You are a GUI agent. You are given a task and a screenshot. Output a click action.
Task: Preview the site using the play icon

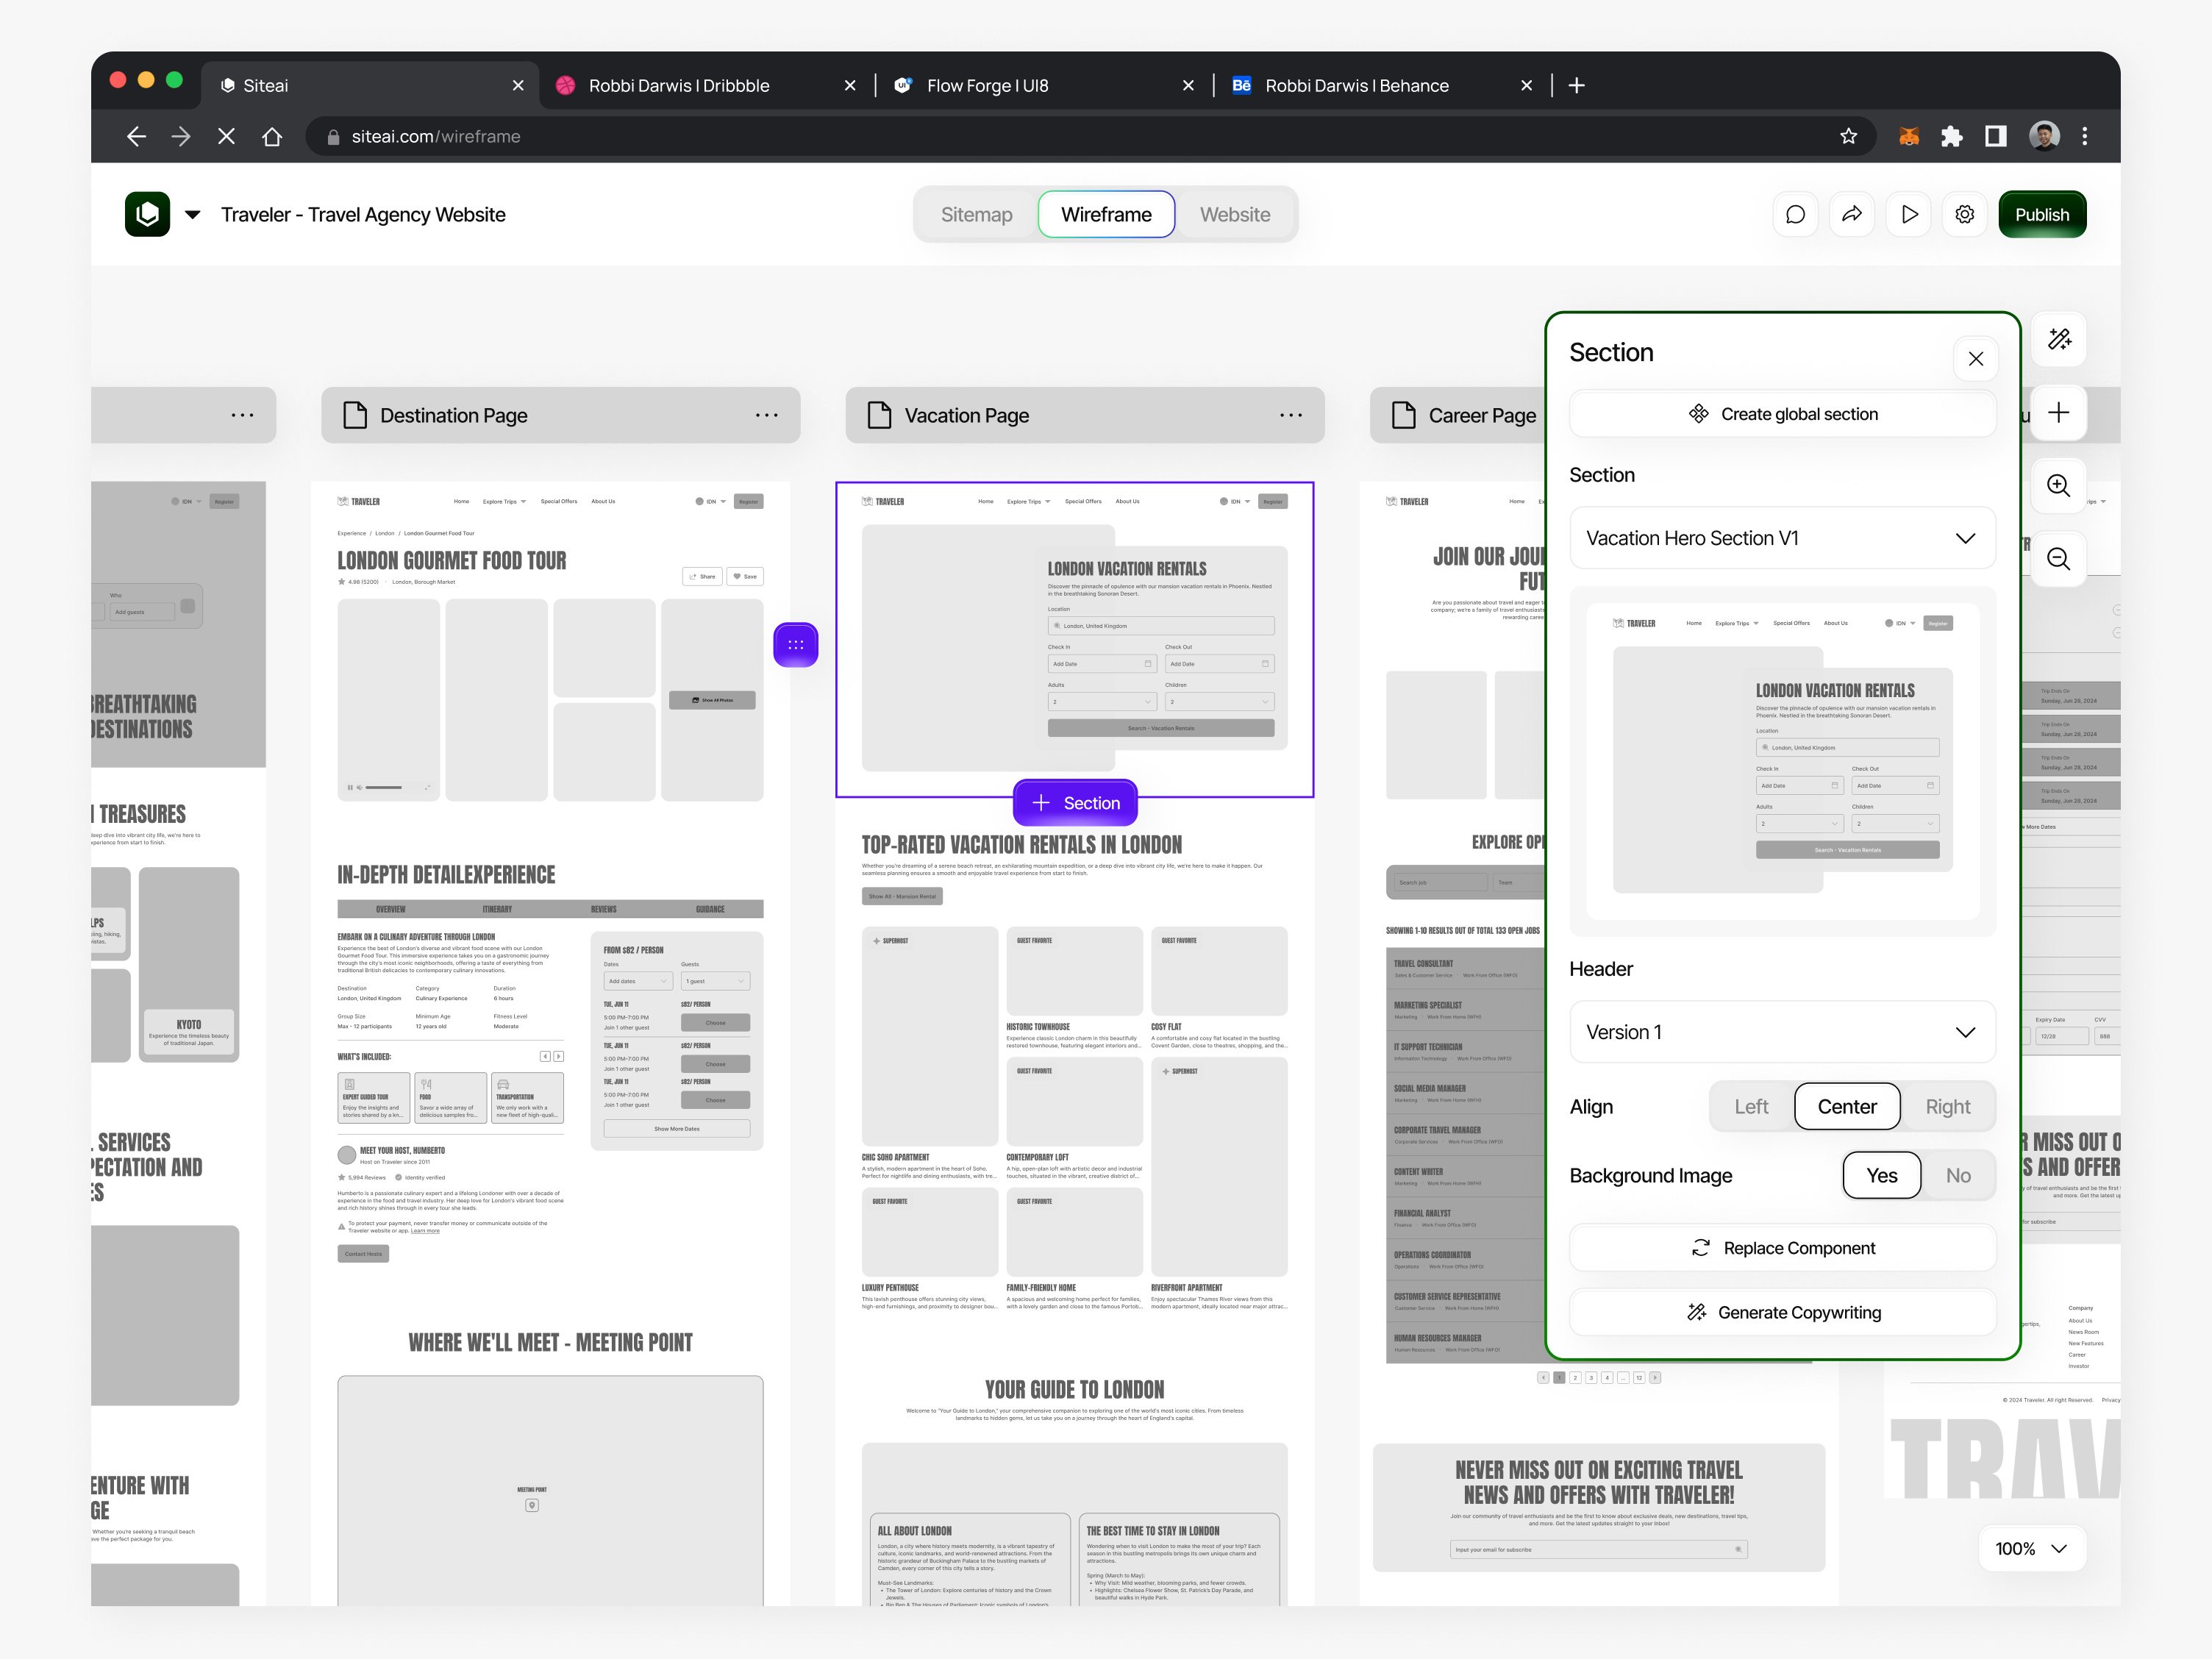1908,213
